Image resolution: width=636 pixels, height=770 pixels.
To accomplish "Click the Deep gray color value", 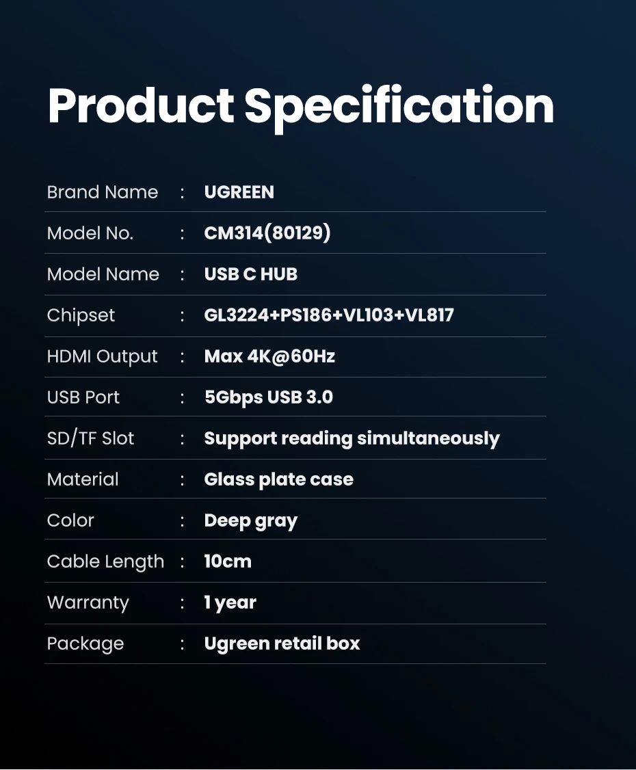I will [251, 520].
